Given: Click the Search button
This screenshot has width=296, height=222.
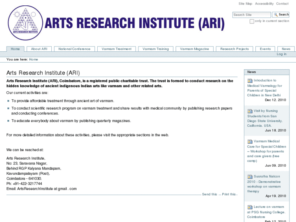Looking at the screenshot, I should [281, 15].
